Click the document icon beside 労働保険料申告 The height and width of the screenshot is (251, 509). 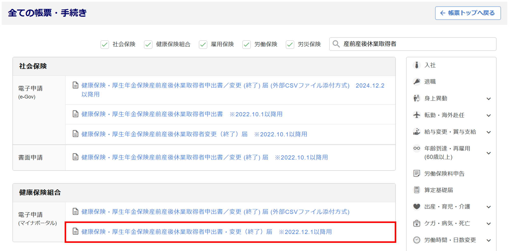417,174
